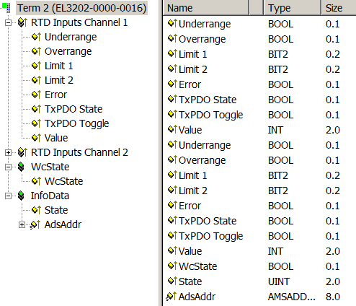Collapse the InfoData tree node
Screen dimensions: 356x306
[x=8, y=196]
